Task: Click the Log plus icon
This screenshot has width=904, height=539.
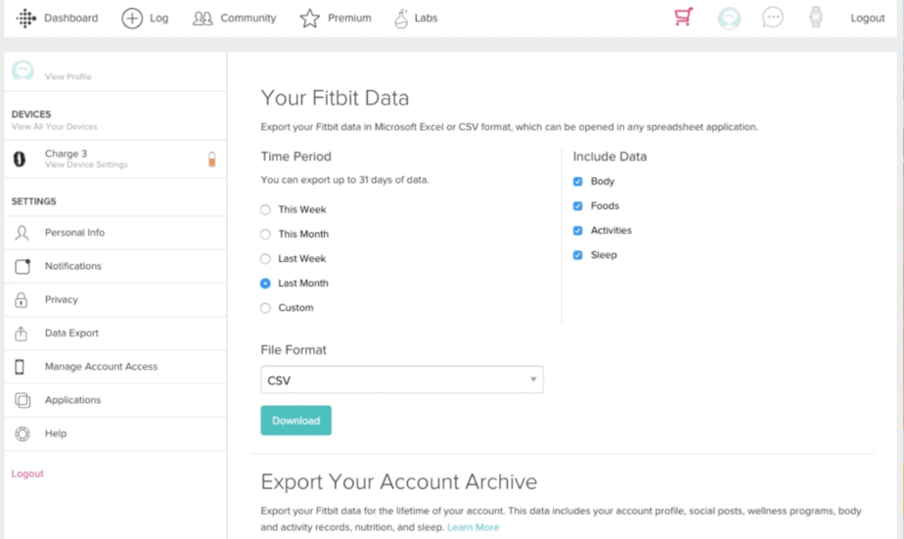Action: tap(132, 18)
